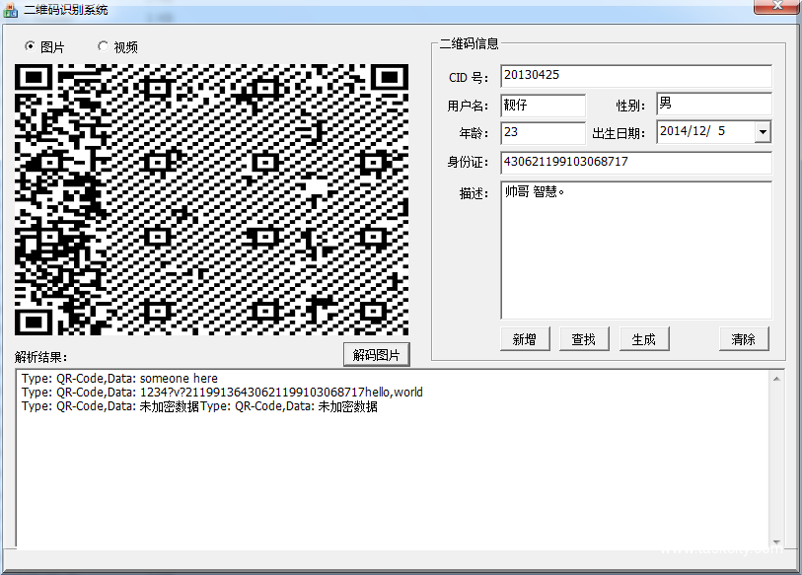The height and width of the screenshot is (575, 802).
Task: Click the 查找 button
Action: tap(584, 339)
